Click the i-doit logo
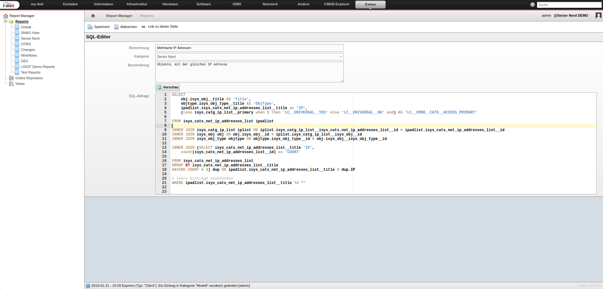The height and width of the screenshot is (289, 603). tap(9, 5)
